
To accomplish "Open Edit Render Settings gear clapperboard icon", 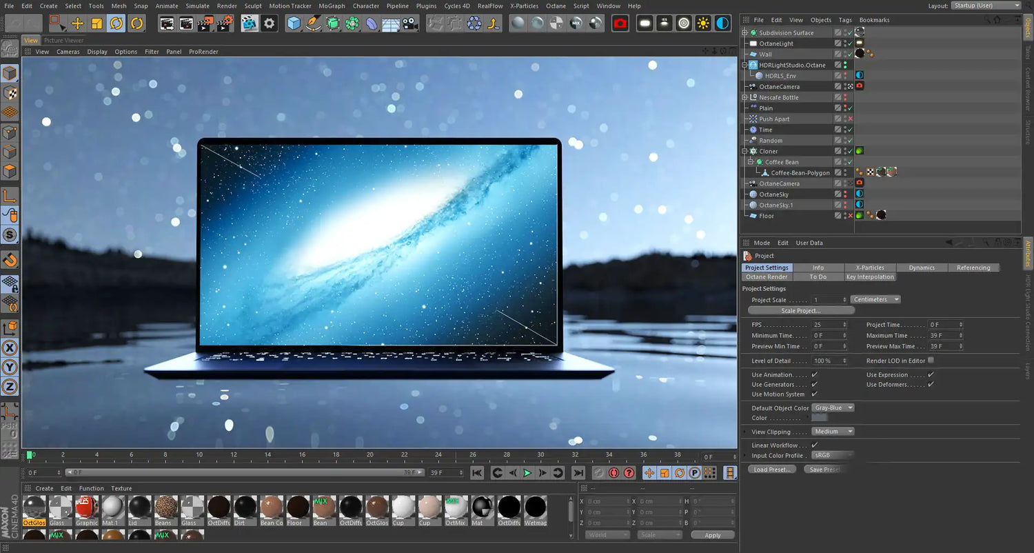I will pyautogui.click(x=225, y=23).
